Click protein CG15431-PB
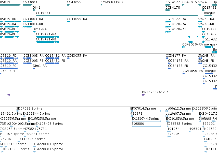This screenshot has height=153, width=217. tap(55, 61)
